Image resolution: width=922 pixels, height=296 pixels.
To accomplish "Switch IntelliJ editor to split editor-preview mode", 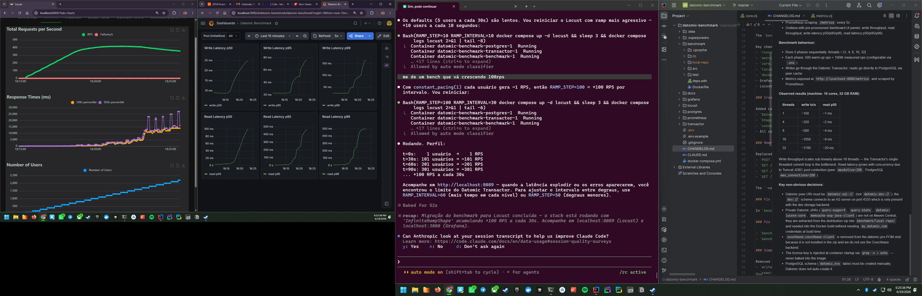I will tap(891, 16).
